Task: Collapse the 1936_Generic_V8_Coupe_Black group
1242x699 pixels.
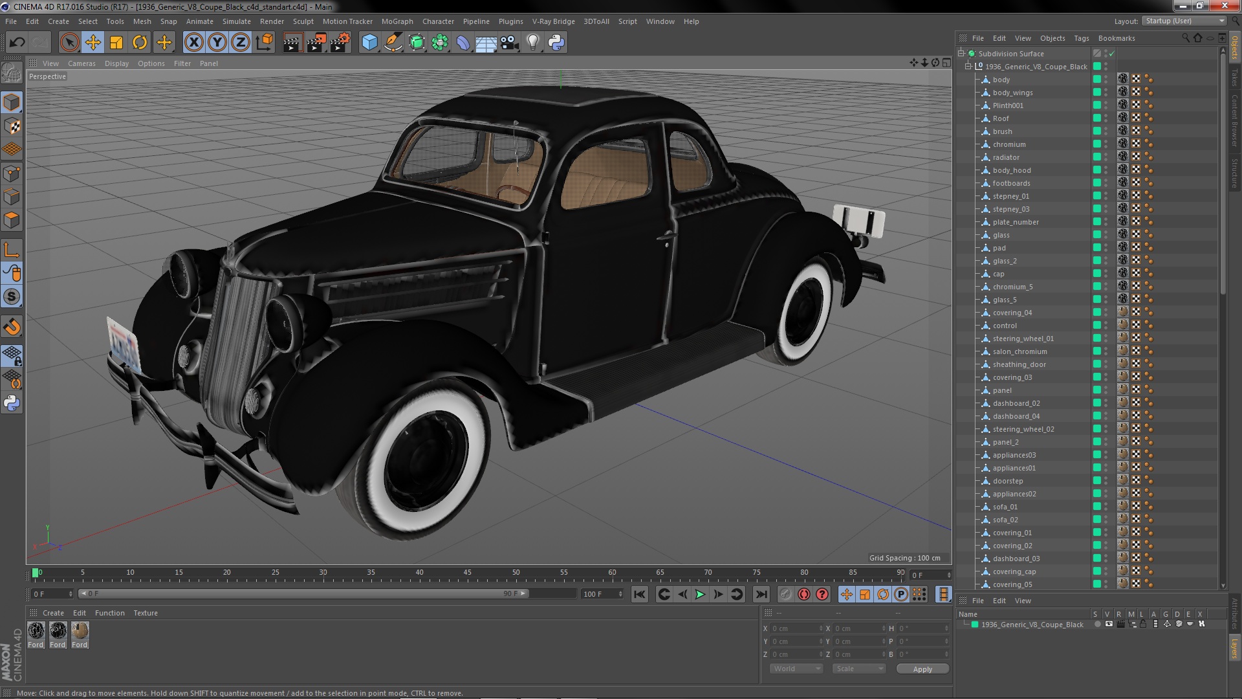Action: coord(968,66)
